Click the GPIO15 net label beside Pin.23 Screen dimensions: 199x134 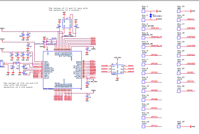(190, 81)
